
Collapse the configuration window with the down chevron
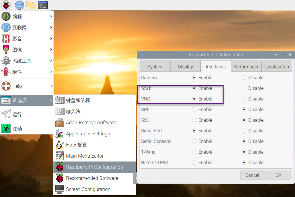[x=276, y=55]
